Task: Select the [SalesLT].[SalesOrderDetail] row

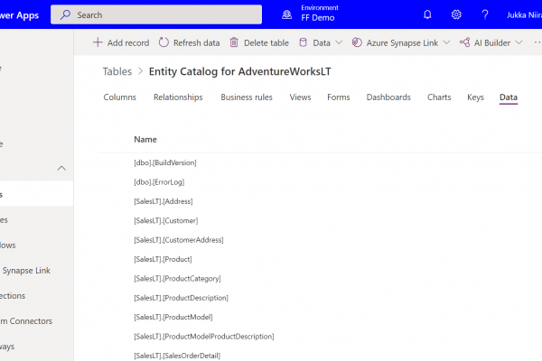Action: coord(177,356)
